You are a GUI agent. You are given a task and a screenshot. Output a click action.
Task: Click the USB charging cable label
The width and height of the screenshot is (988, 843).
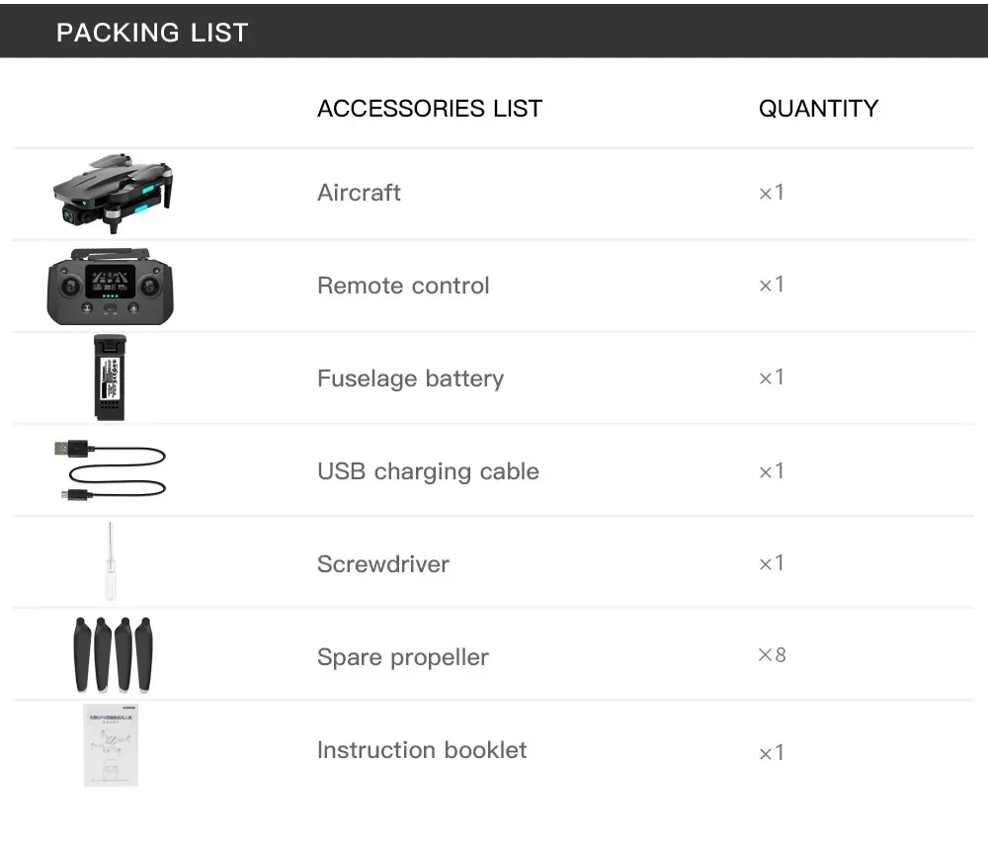pyautogui.click(x=428, y=471)
